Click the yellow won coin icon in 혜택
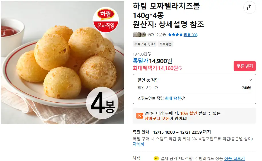 [156, 158]
